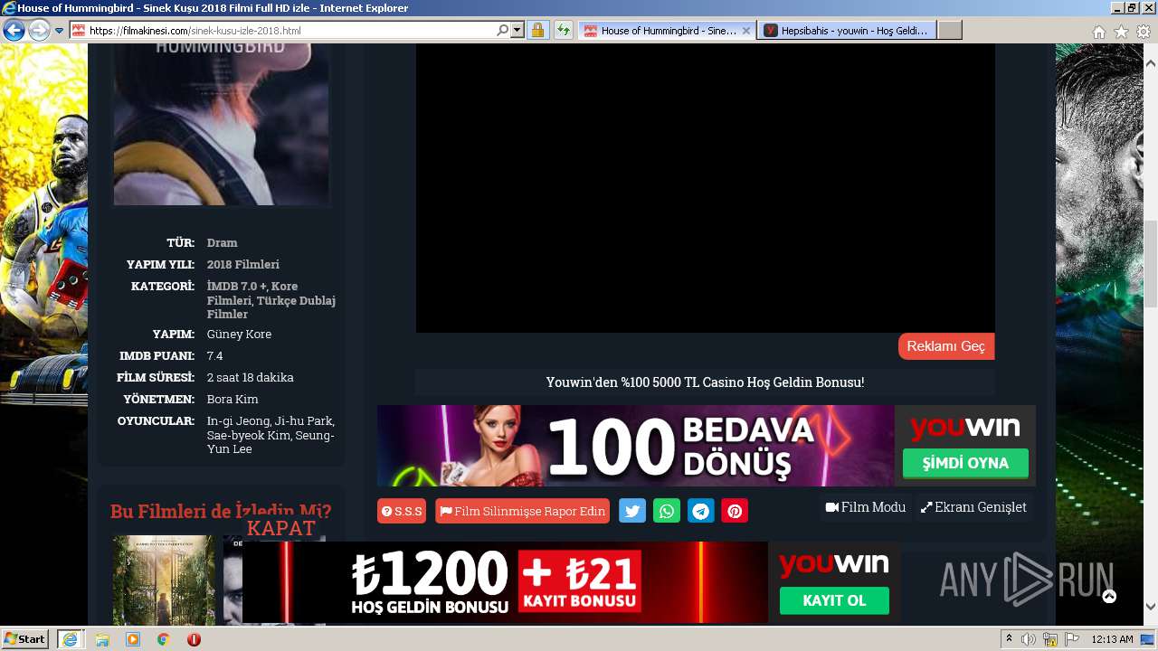1158x651 pixels.
Task: Open the Dram genre link
Action: (222, 242)
